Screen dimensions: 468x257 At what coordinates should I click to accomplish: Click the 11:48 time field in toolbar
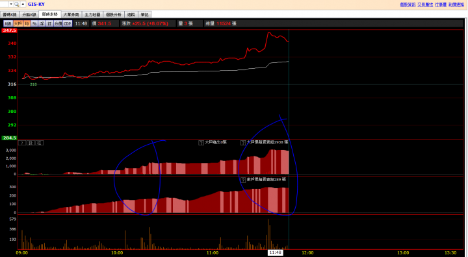pos(81,23)
